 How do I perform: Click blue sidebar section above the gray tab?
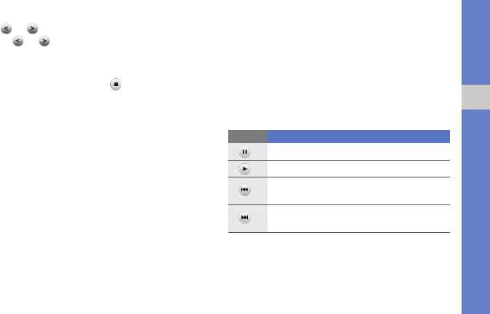tap(475, 44)
